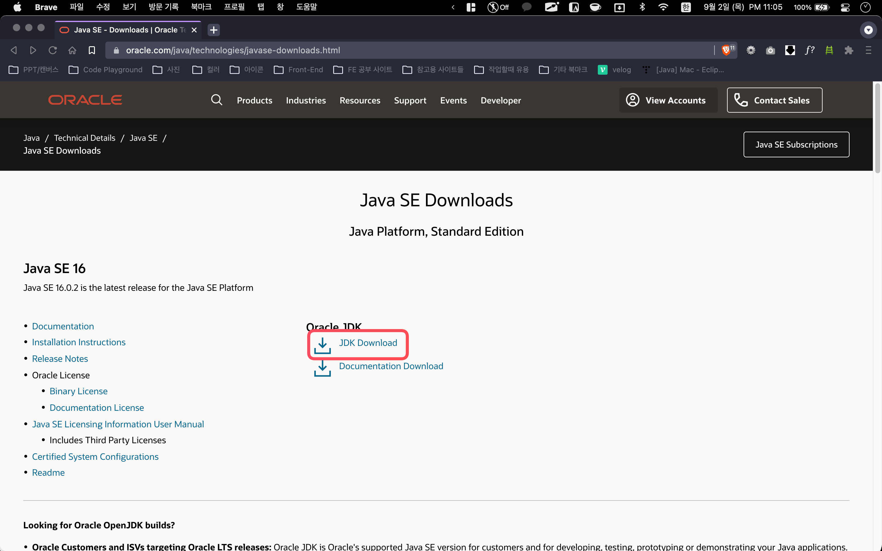This screenshot has height=551, width=882.
Task: Open Bluetooth menu bar icon
Action: pyautogui.click(x=642, y=7)
